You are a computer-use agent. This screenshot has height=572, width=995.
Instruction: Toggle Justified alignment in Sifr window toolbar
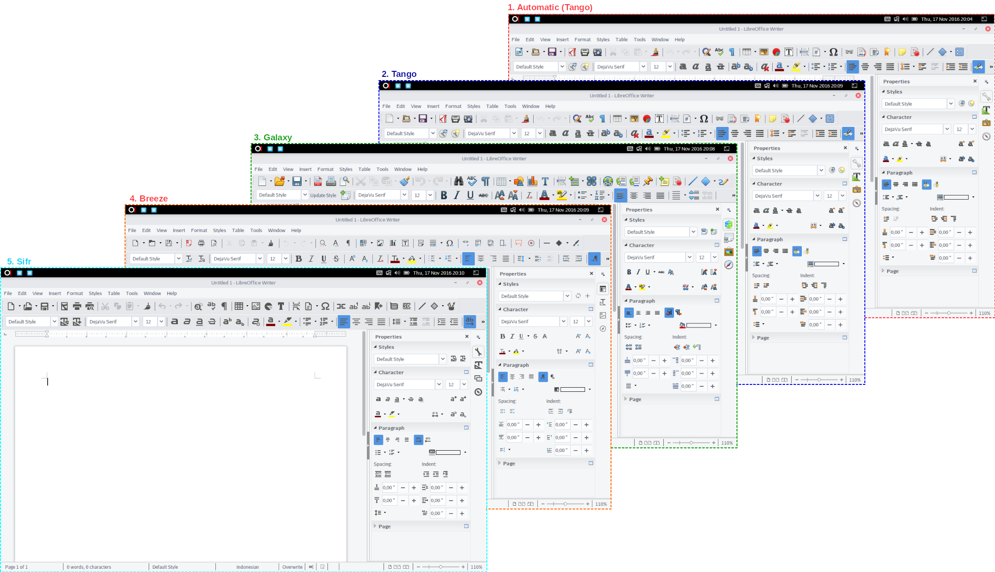pyautogui.click(x=381, y=321)
